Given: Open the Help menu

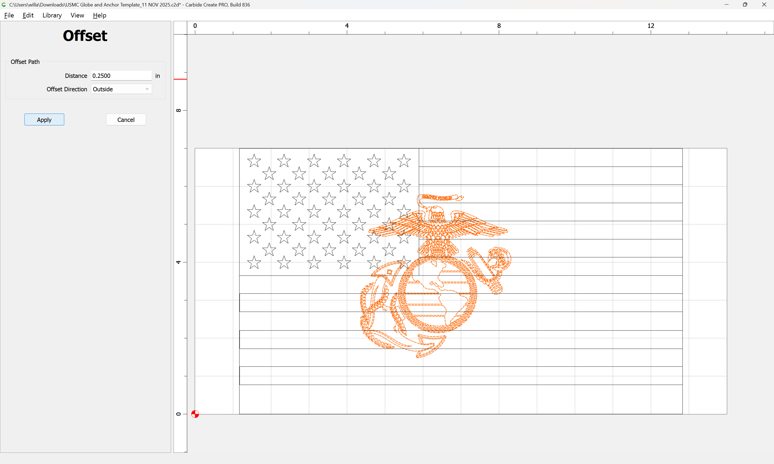Looking at the screenshot, I should (x=99, y=15).
